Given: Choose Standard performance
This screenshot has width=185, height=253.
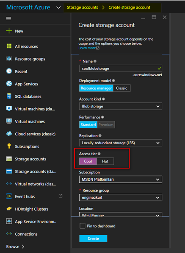Looking at the screenshot, I should 88,125.
